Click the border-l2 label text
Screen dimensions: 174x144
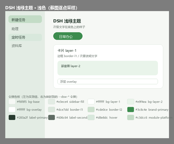pos(116,110)
